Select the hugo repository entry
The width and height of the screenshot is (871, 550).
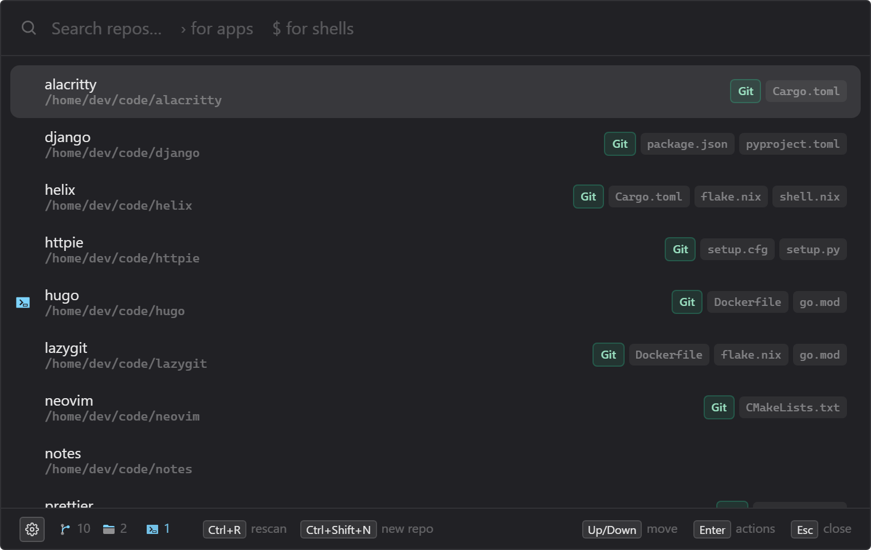tap(435, 302)
